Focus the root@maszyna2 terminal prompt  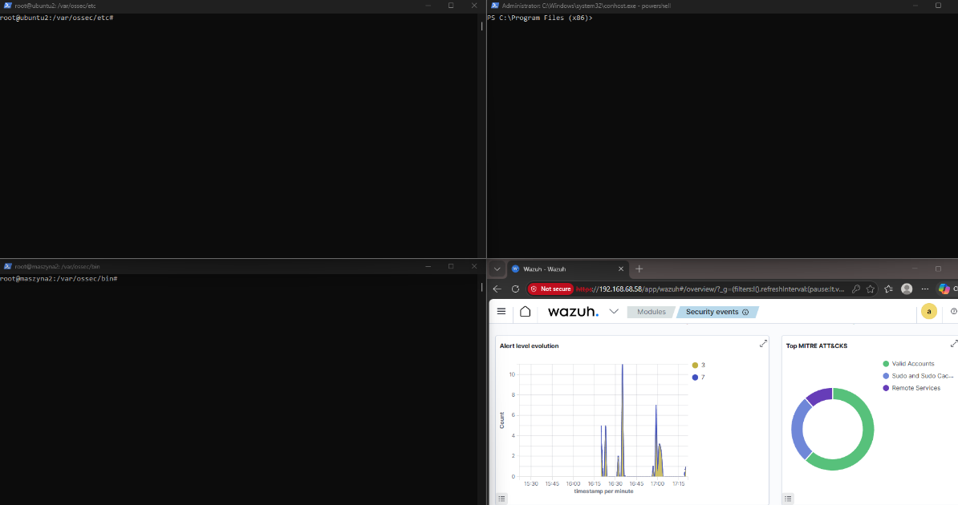tap(59, 278)
